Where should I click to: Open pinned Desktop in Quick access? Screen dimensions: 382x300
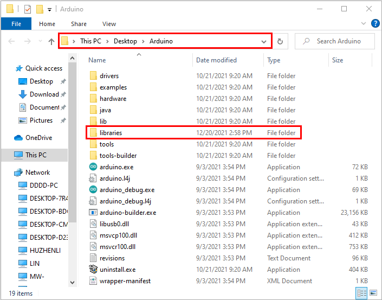click(x=36, y=81)
